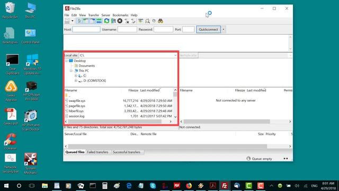Viewport: 339px width, 191px height.
Task: Open the Local site path dropdown
Action: [x=175, y=55]
